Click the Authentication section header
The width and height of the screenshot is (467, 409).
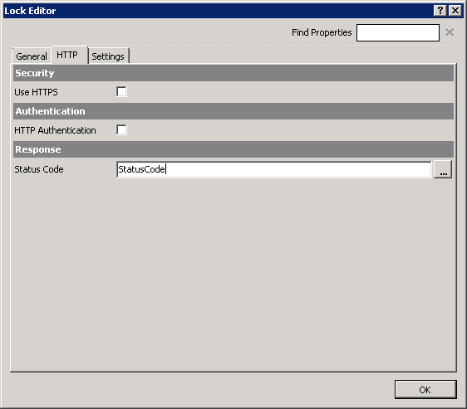point(233,111)
